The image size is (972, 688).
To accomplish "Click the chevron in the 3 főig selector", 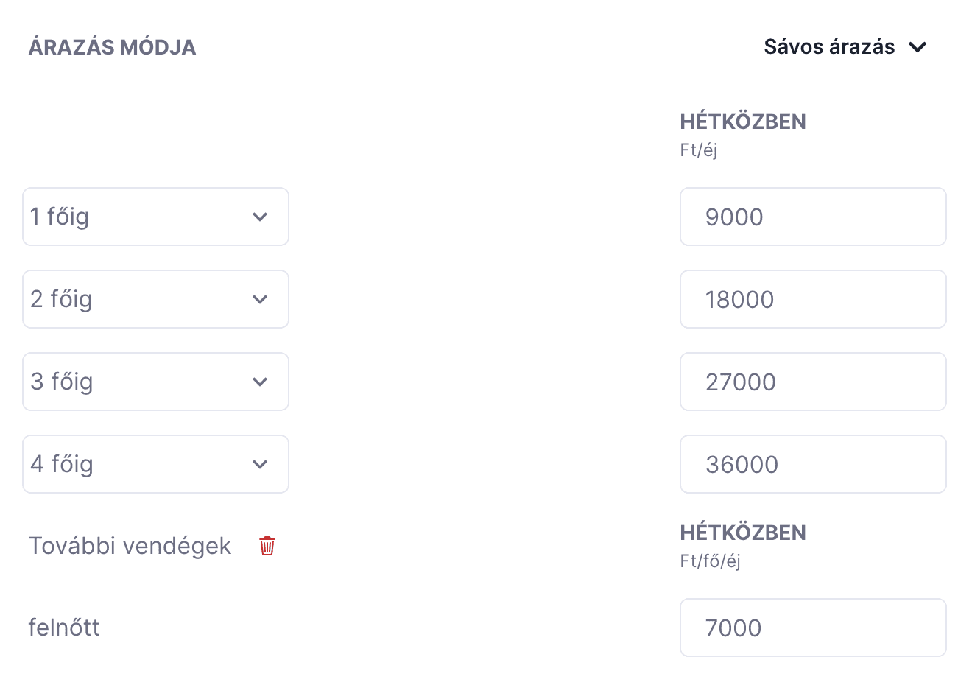I will coord(260,382).
